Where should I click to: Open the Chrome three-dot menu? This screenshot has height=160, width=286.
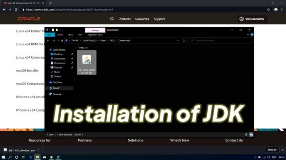click(282, 10)
